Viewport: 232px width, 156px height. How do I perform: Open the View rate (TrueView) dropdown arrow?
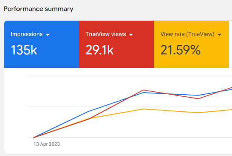point(219,35)
